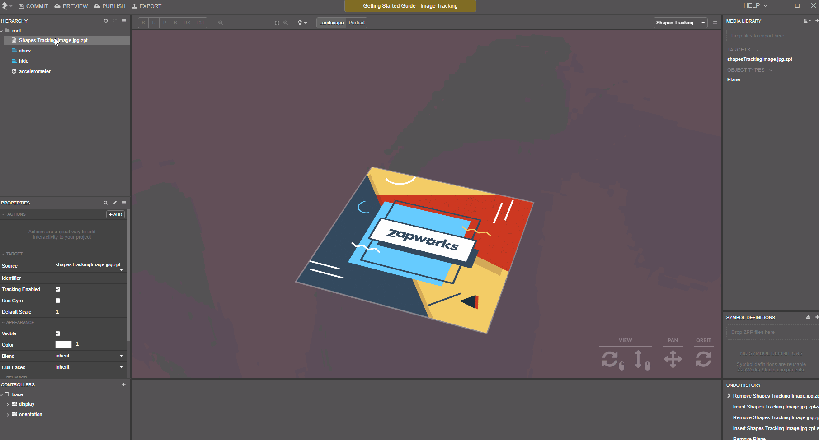This screenshot has height=440, width=819.
Task: Collapse the base controller node
Action: [2, 395]
